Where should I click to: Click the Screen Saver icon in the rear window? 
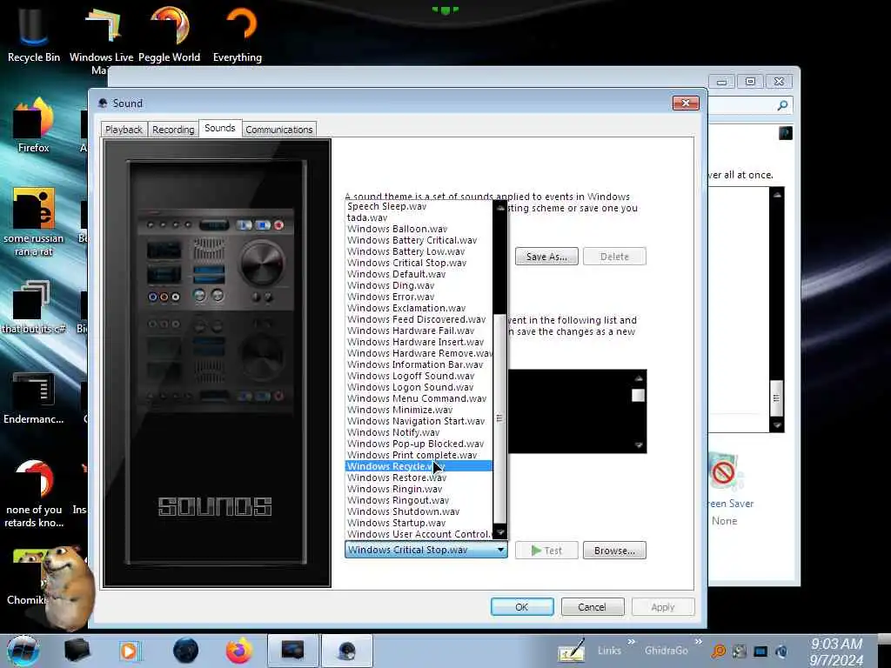[x=726, y=472]
